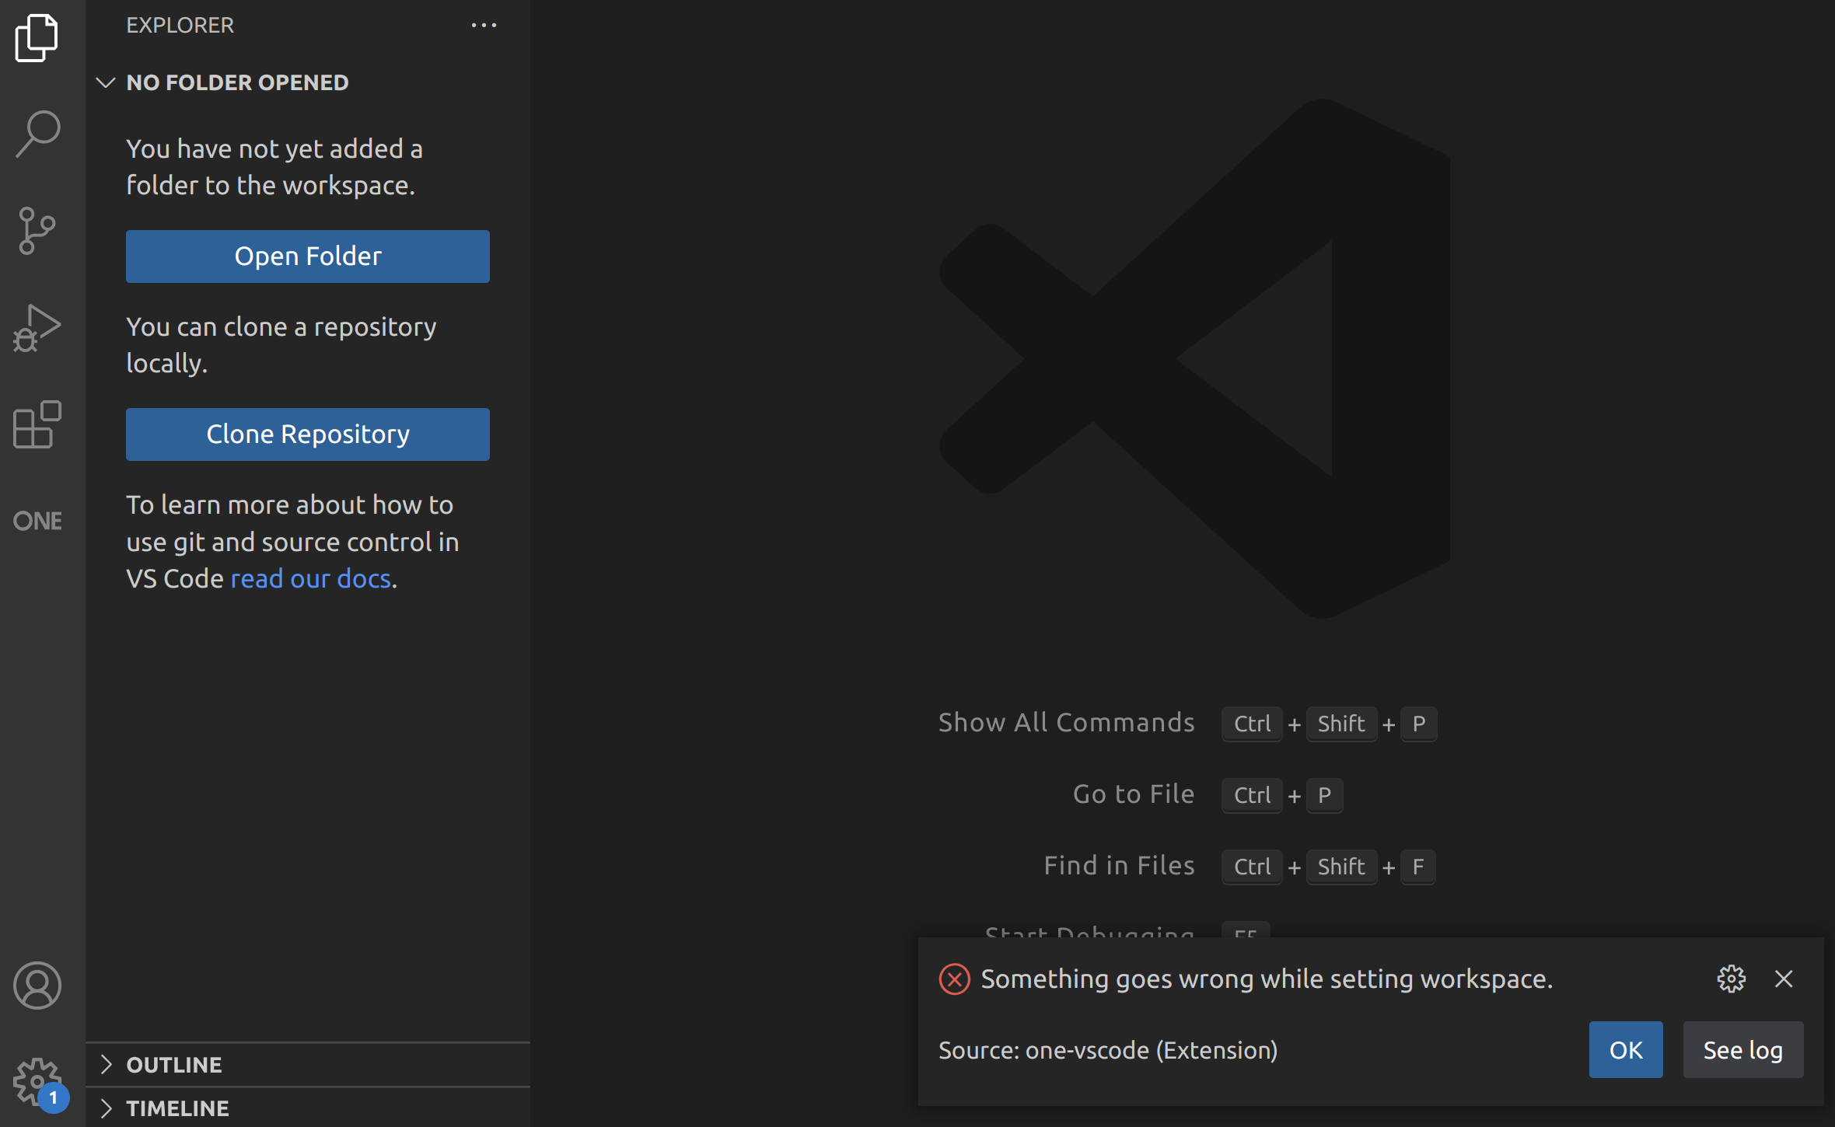Screen dimensions: 1835x1127
Task: Open See log for the extension error
Action: (1742, 1049)
